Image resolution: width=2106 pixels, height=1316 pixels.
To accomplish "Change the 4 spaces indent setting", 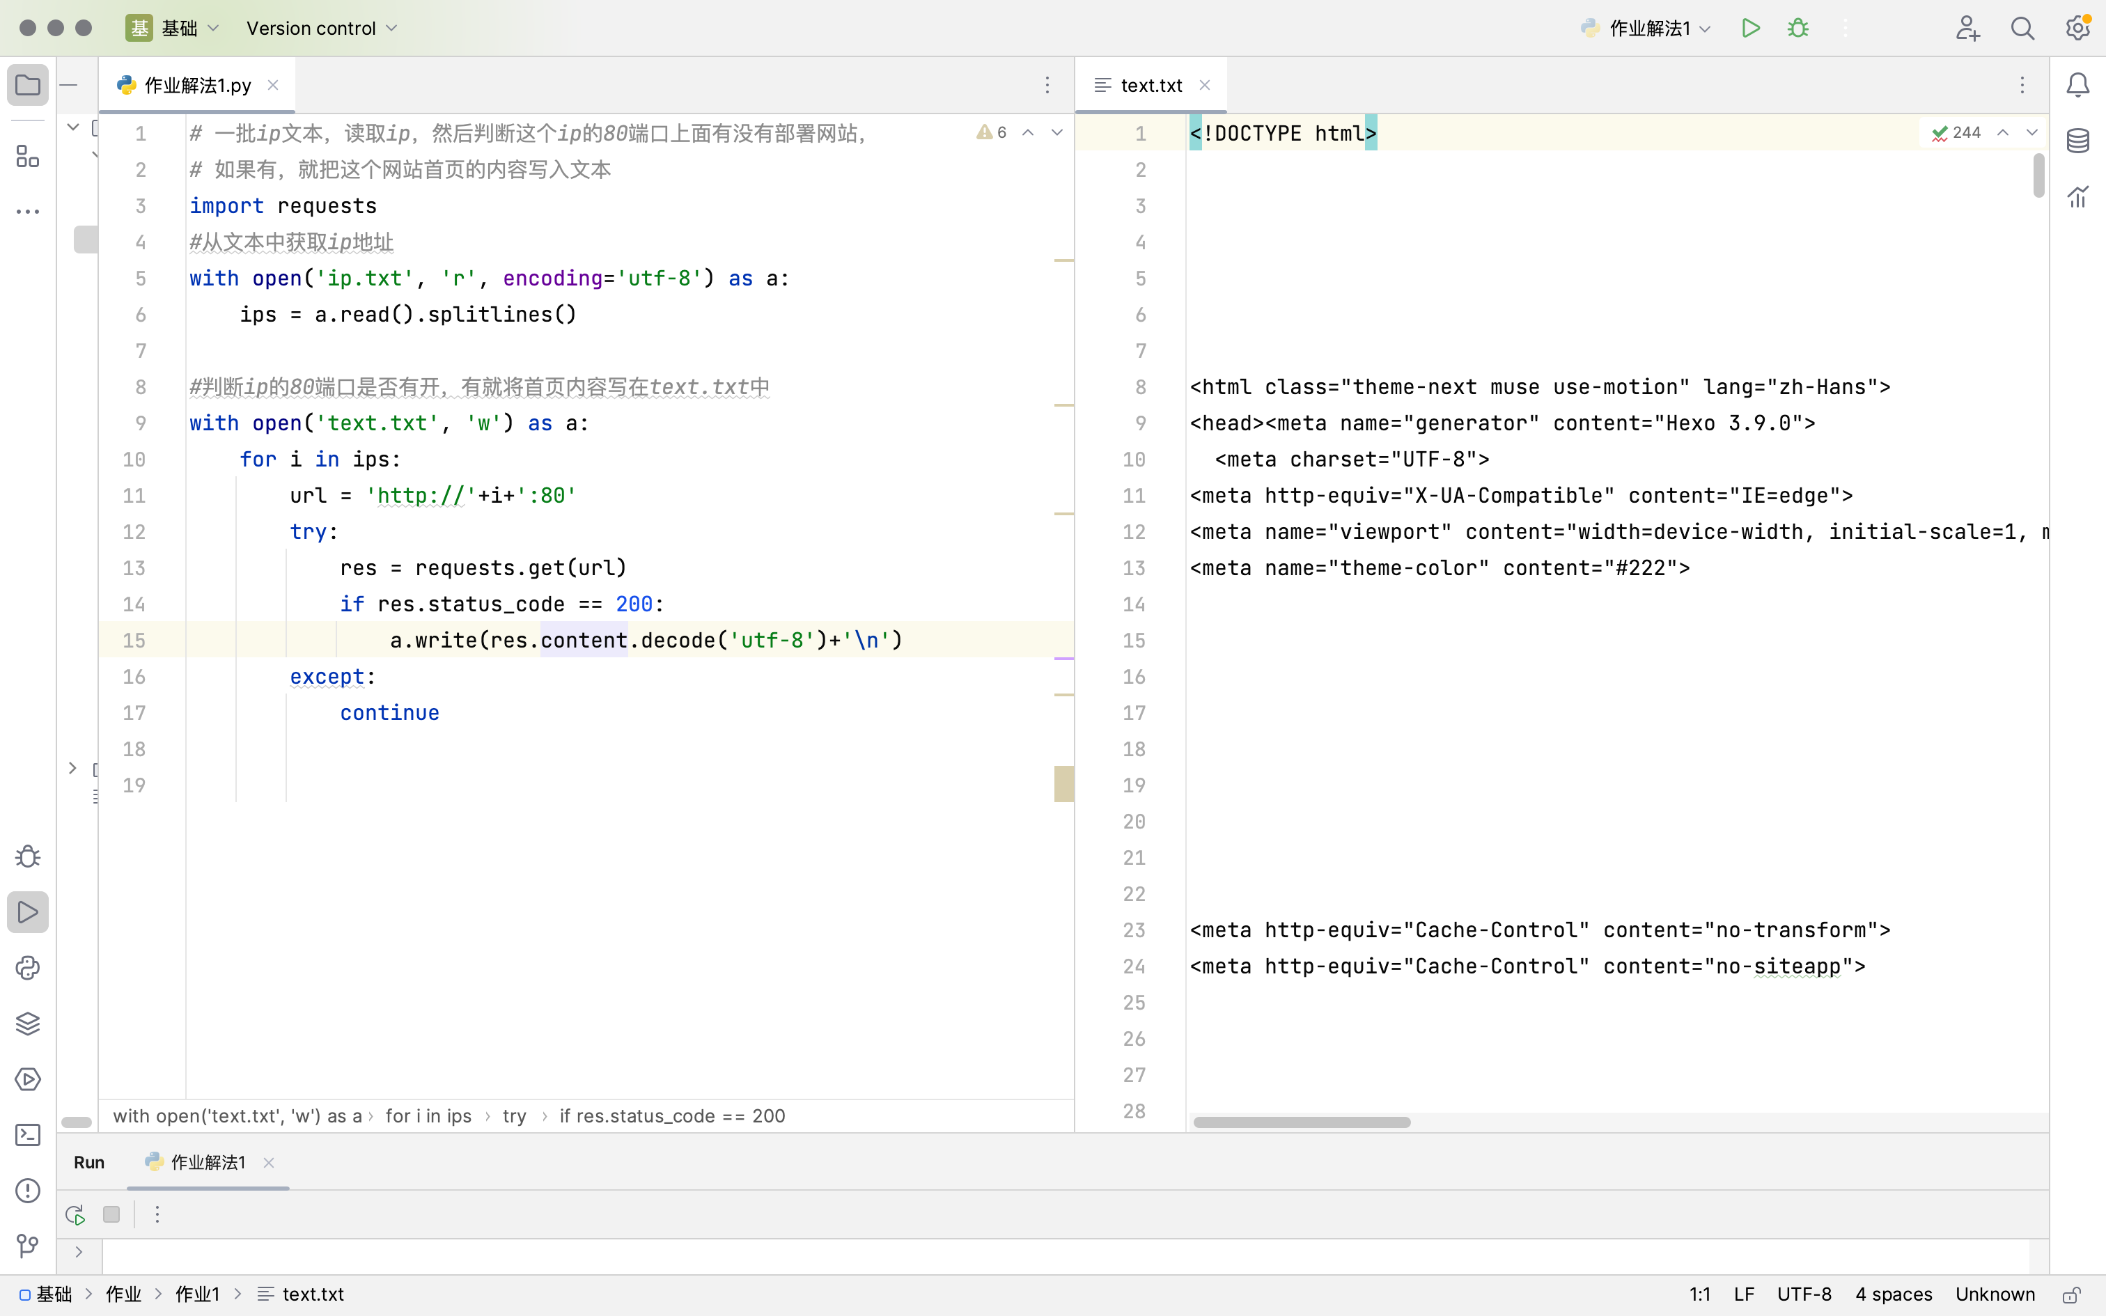I will 1894,1295.
